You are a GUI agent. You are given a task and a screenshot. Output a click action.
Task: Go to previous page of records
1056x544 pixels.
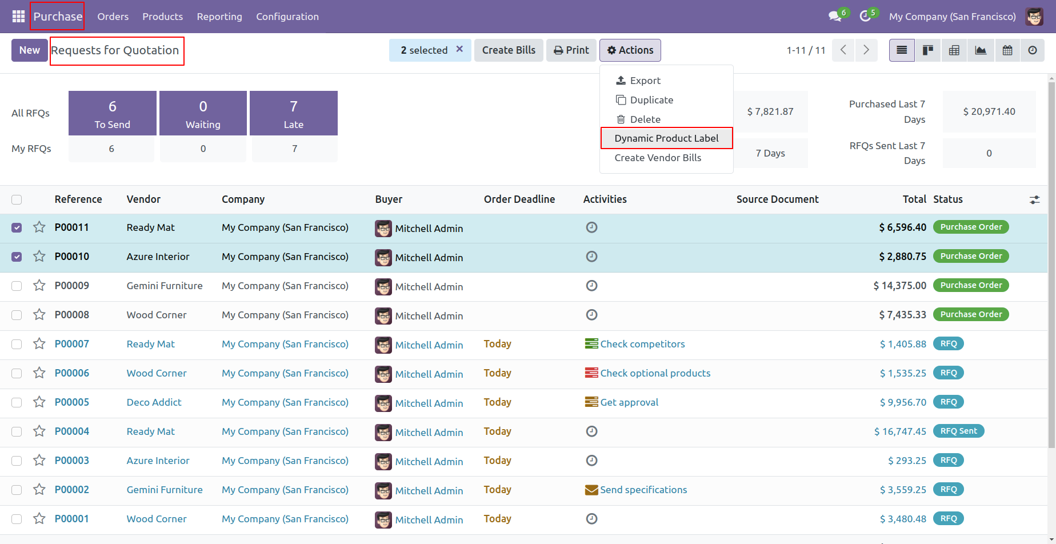coord(843,50)
